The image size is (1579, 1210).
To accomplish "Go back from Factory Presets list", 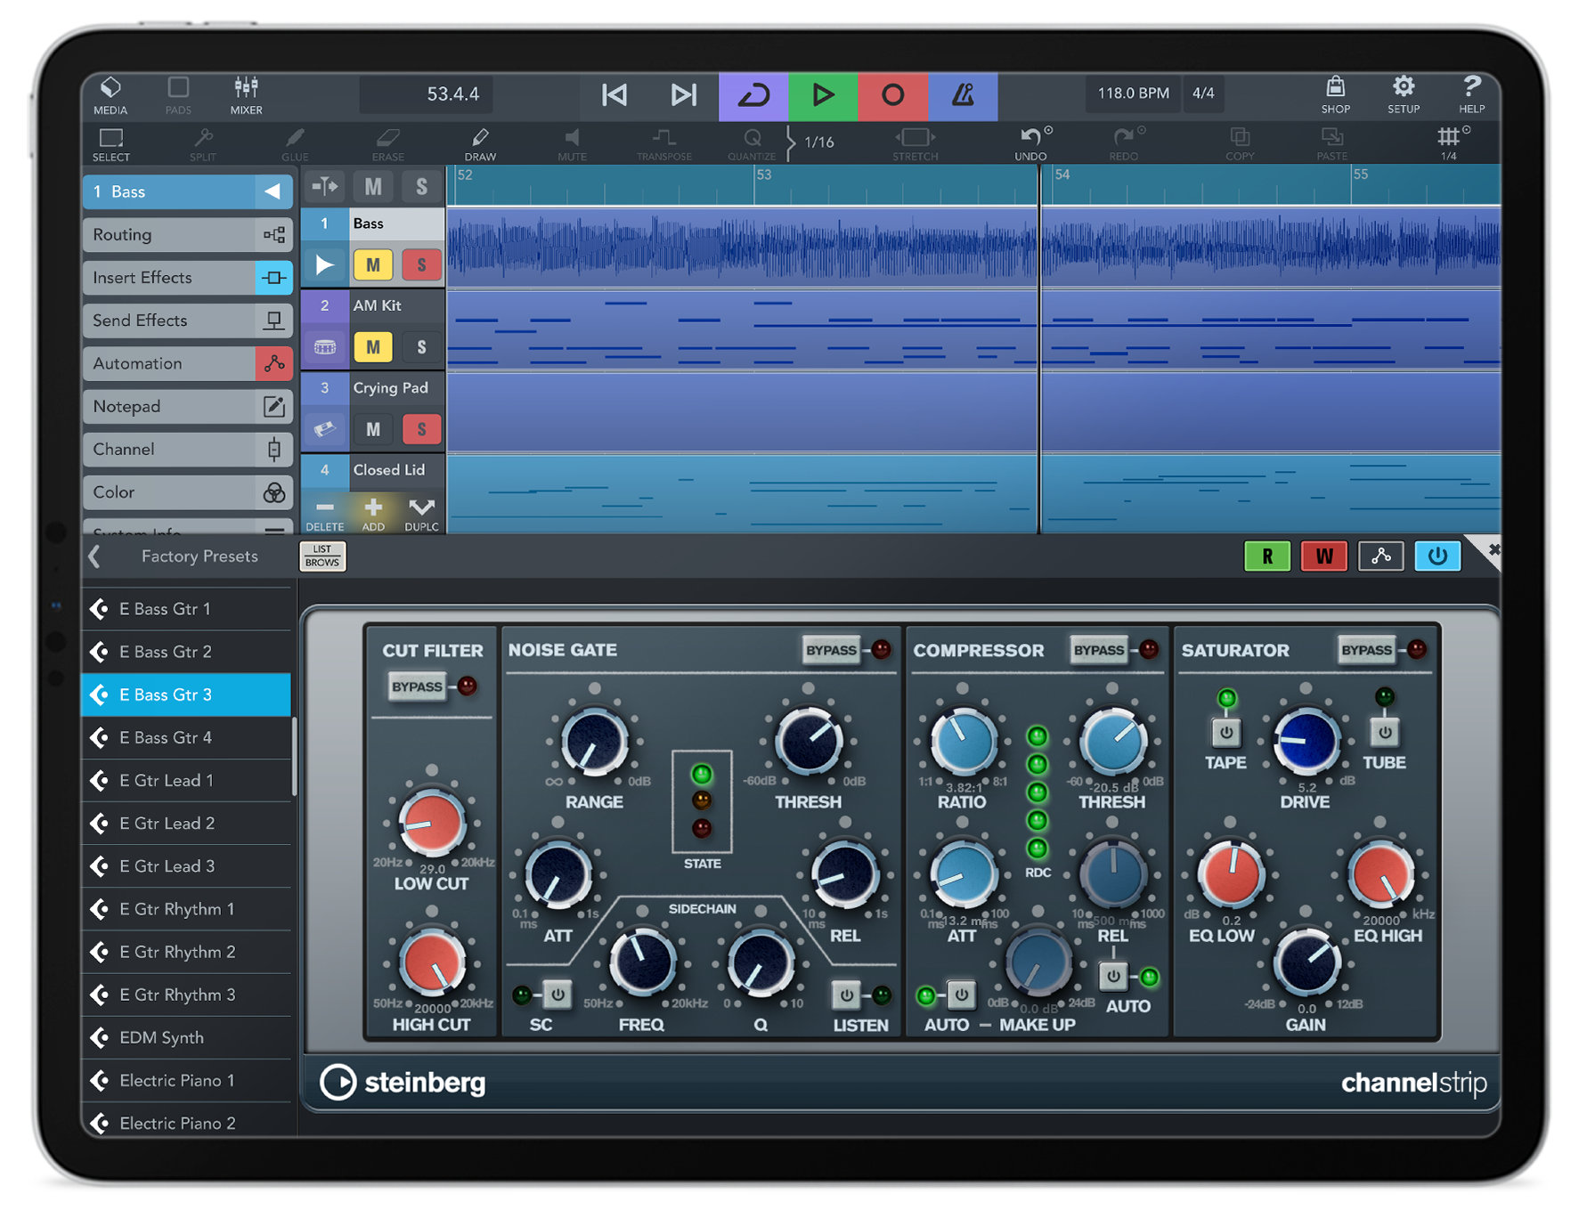I will pos(95,556).
